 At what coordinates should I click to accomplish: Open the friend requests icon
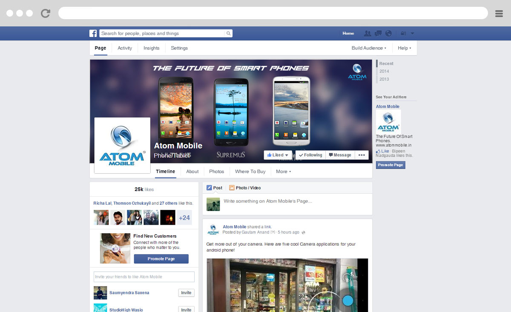(367, 34)
